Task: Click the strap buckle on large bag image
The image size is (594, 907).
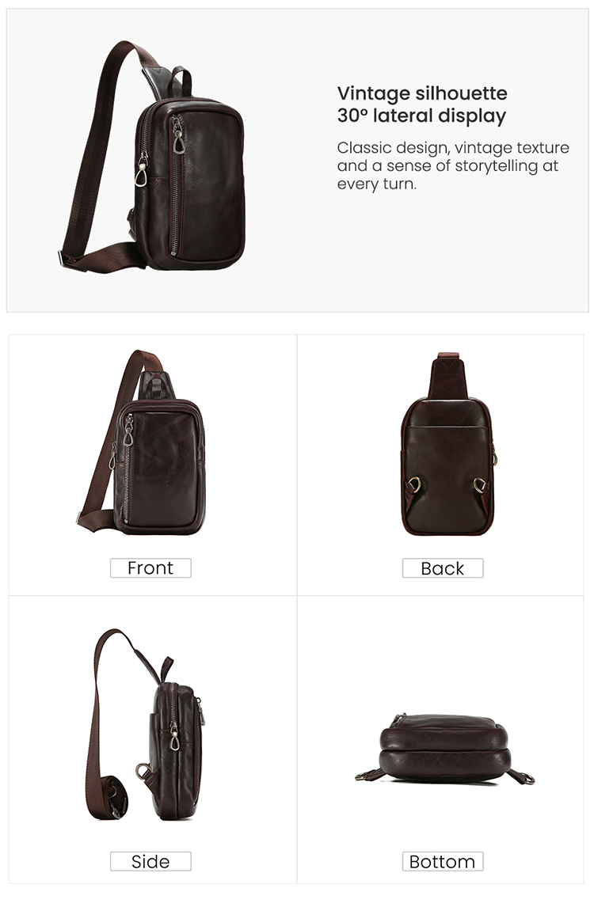Action: pos(67,258)
